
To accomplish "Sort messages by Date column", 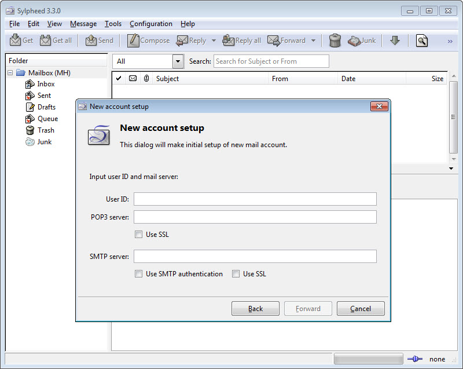I will click(372, 79).
